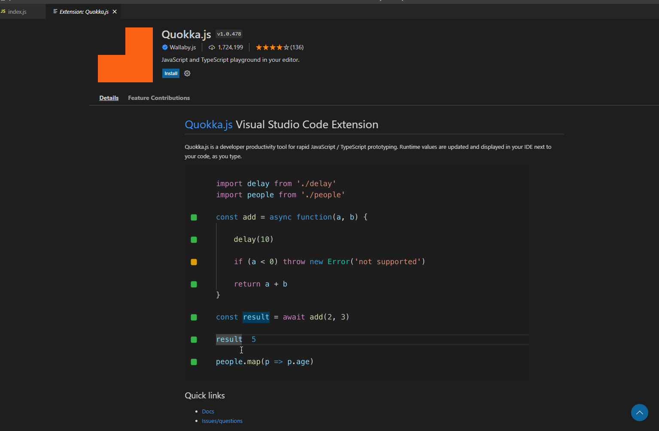Select the Extension: Quokka.js tab
Screen dimensions: 659x431
(84, 12)
